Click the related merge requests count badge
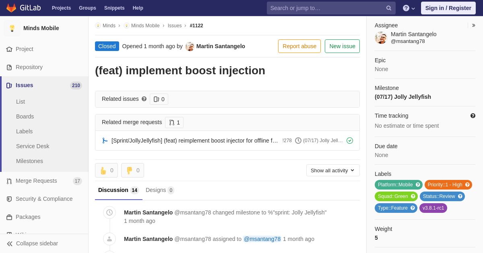This screenshot has width=483, height=253. 174,122
